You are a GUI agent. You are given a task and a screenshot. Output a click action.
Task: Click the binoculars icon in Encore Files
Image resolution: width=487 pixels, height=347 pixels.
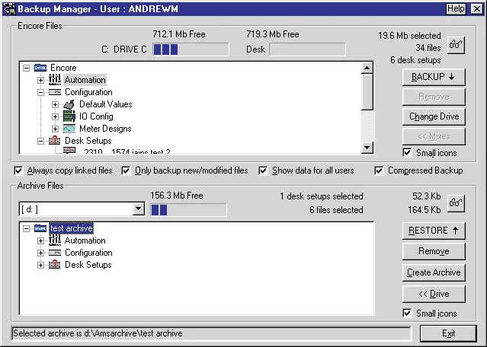[456, 45]
